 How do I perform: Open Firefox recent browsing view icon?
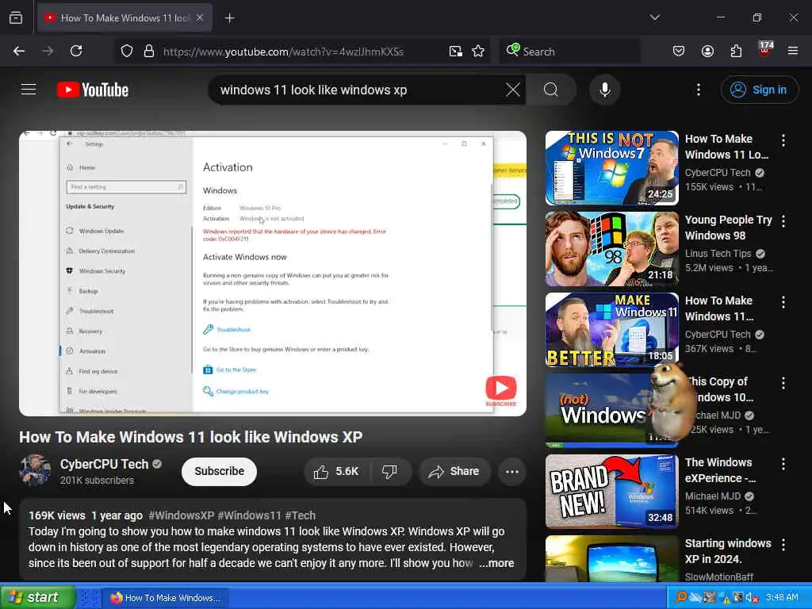[16, 17]
